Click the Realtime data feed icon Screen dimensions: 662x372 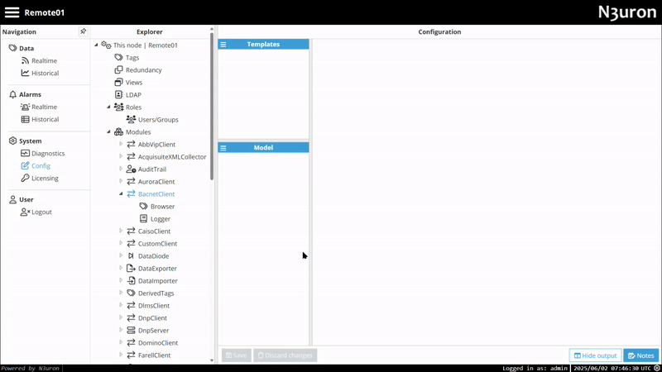(26, 60)
